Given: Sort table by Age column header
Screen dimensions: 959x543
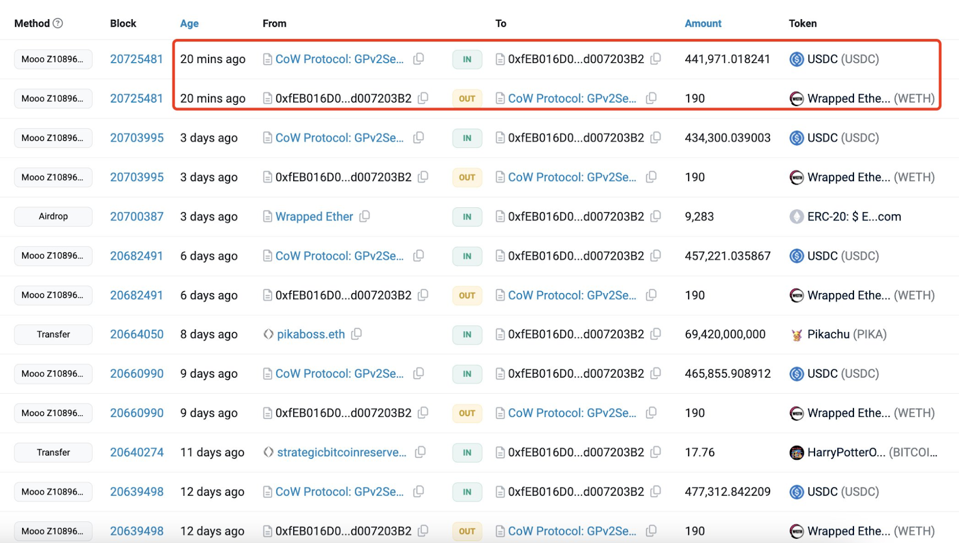Looking at the screenshot, I should point(189,23).
